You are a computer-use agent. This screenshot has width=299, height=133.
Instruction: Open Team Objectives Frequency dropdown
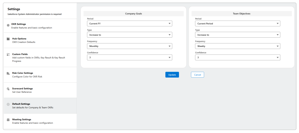pyautogui.click(x=237, y=46)
